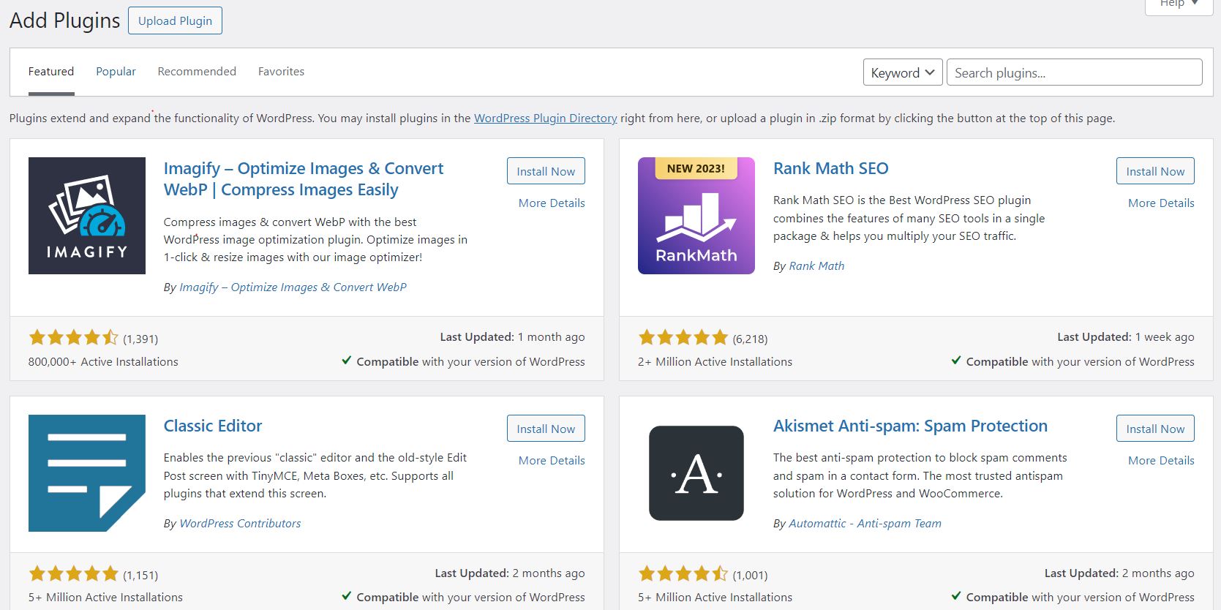1221x610 pixels.
Task: Switch to the Featured tab
Action: click(51, 72)
